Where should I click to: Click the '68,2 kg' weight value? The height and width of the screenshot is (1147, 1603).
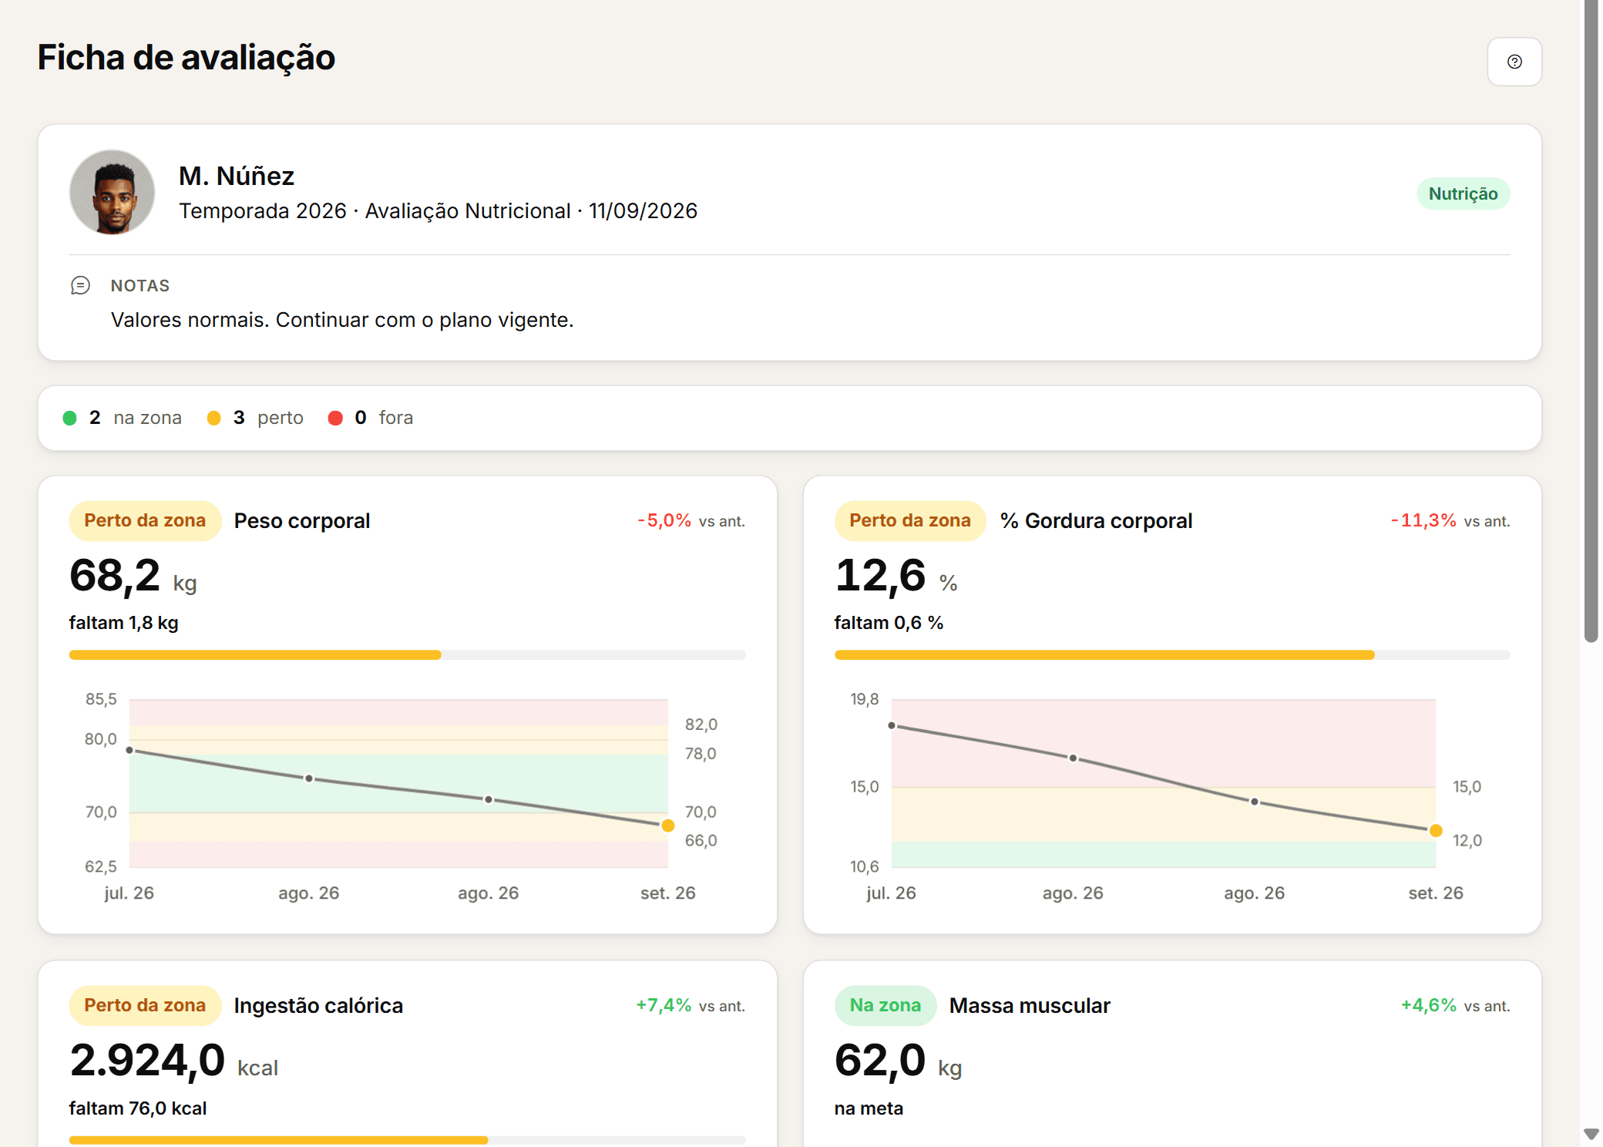pos(133,576)
